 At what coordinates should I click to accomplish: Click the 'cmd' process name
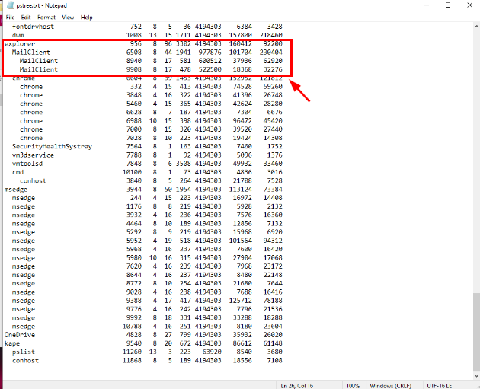(x=18, y=172)
